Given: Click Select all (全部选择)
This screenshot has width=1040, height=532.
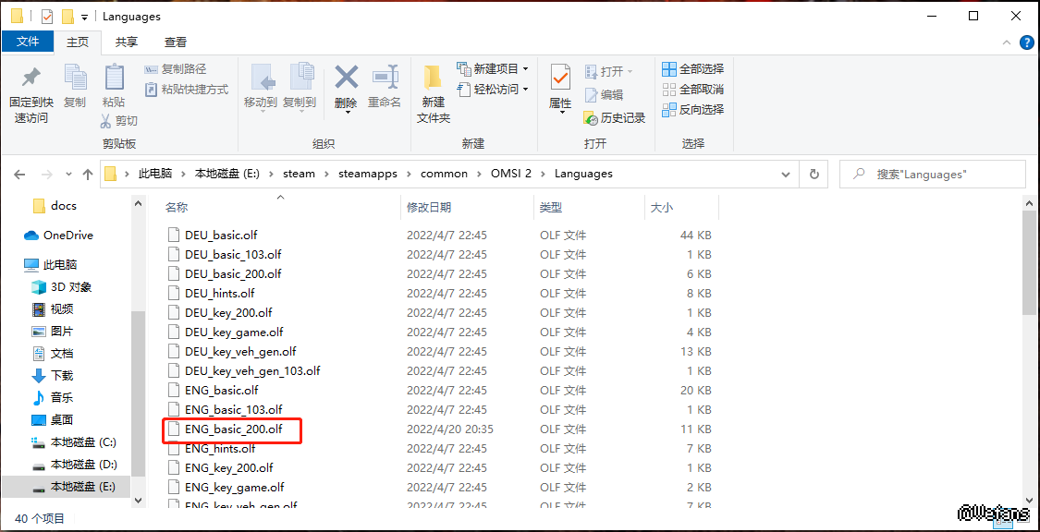Looking at the screenshot, I should [693, 69].
